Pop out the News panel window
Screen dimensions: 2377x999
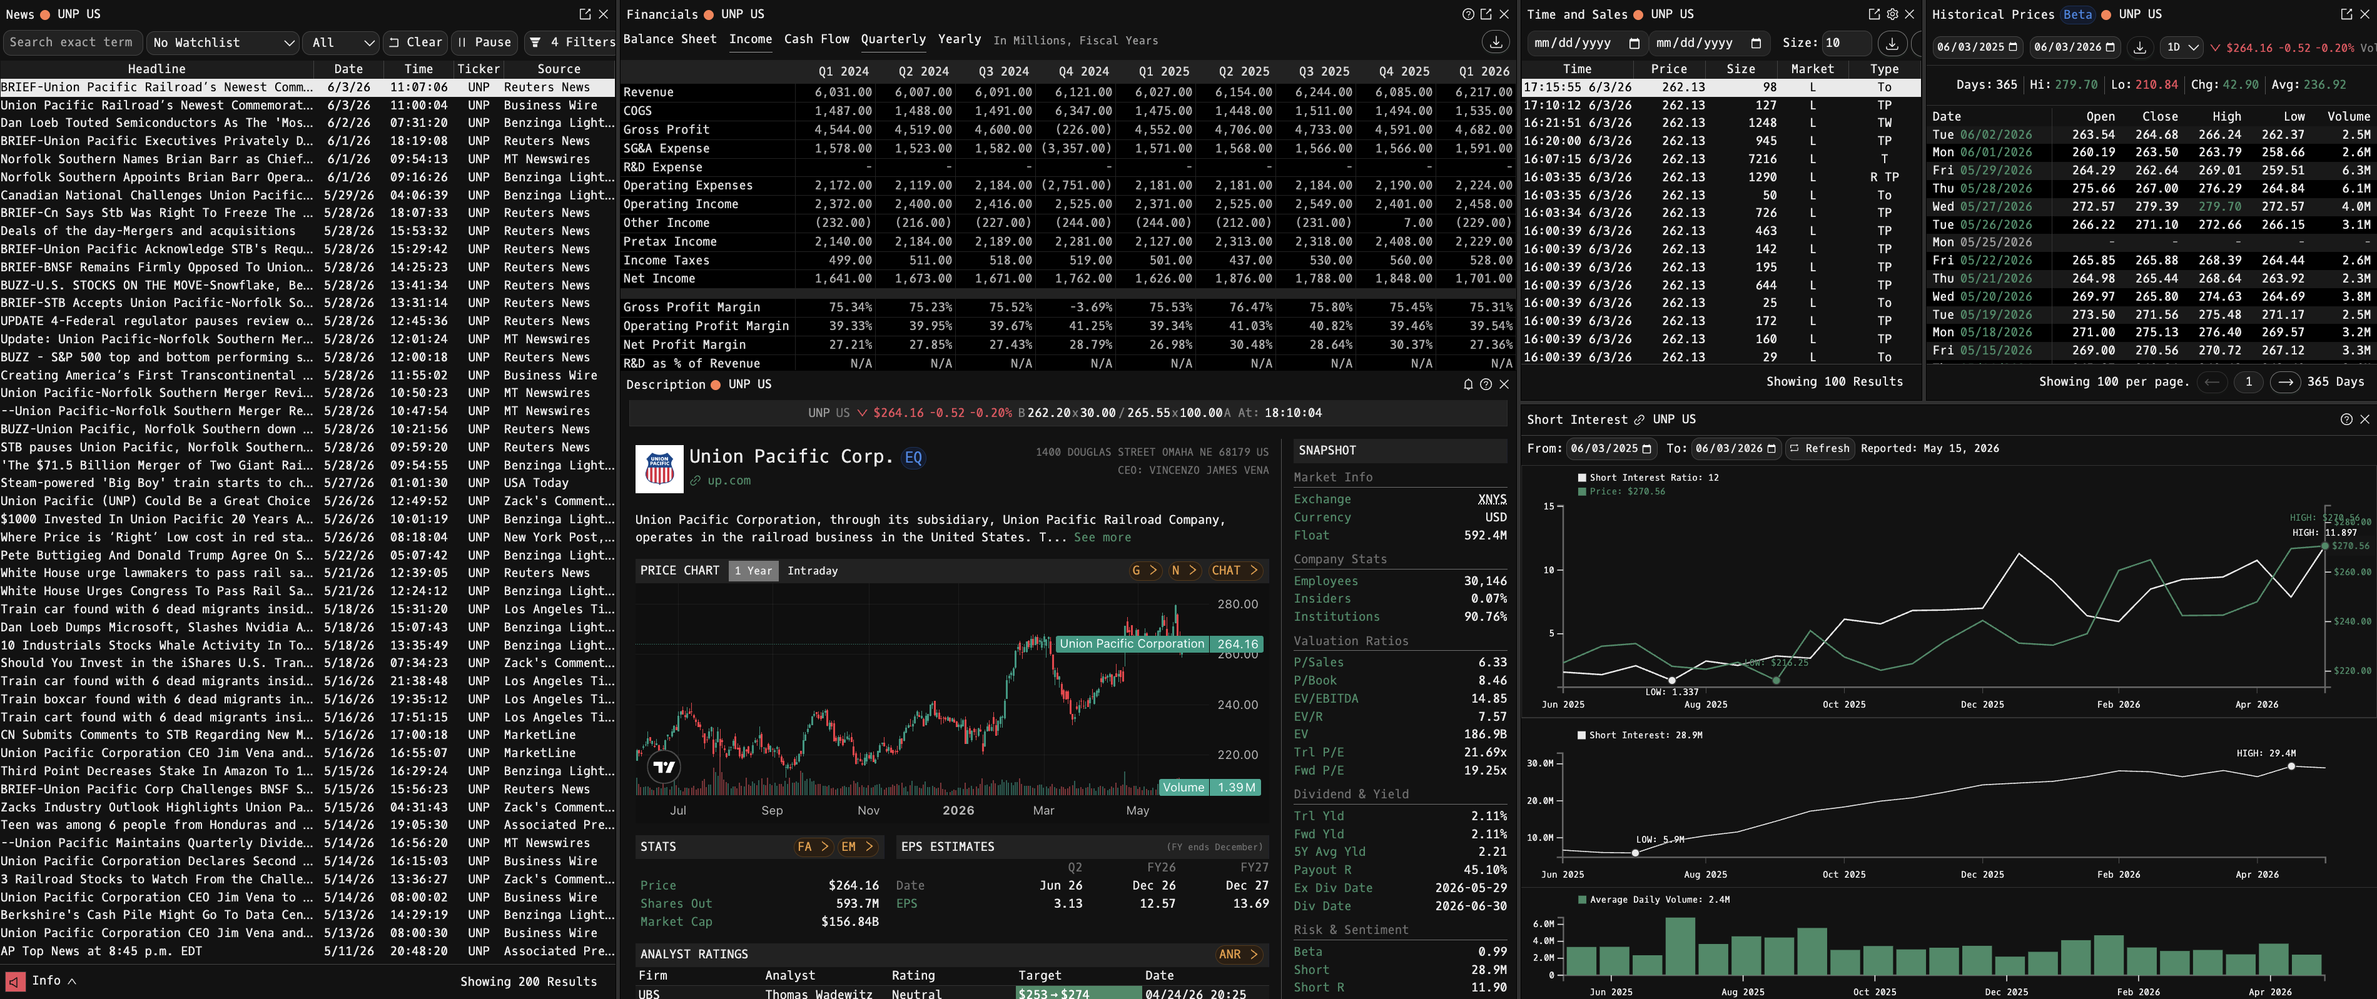click(x=585, y=14)
